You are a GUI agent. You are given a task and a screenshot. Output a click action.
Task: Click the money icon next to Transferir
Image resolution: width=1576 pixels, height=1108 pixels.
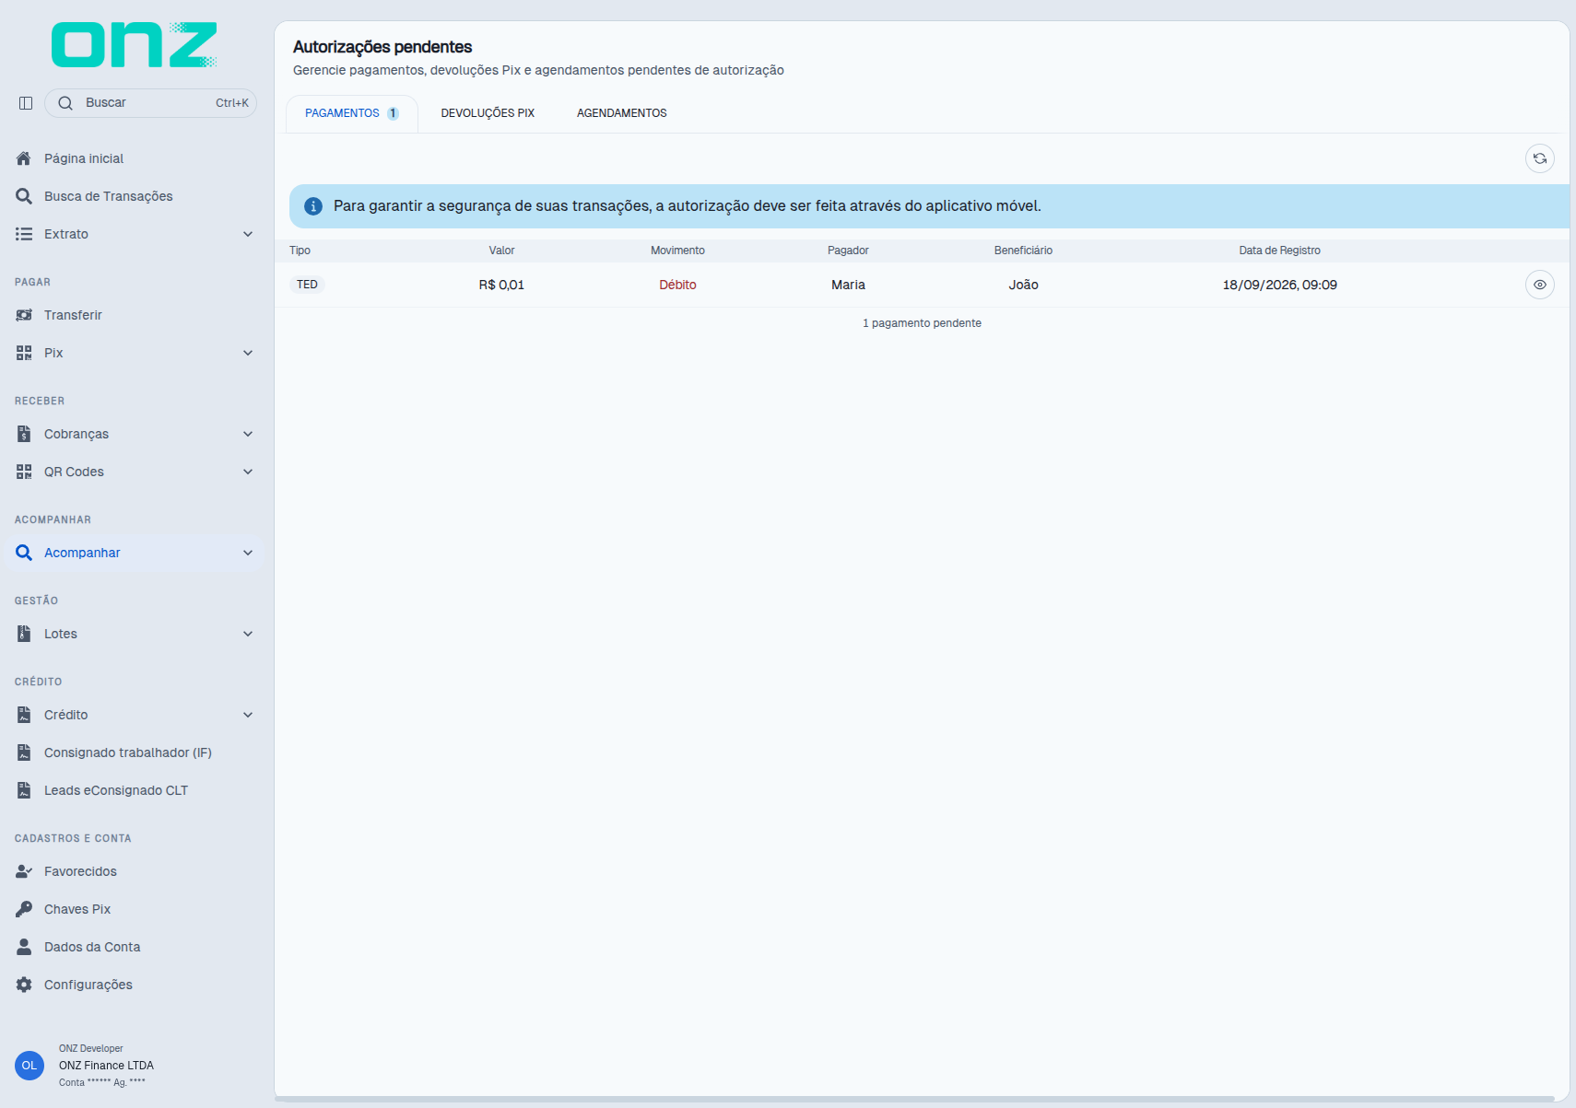pos(24,315)
